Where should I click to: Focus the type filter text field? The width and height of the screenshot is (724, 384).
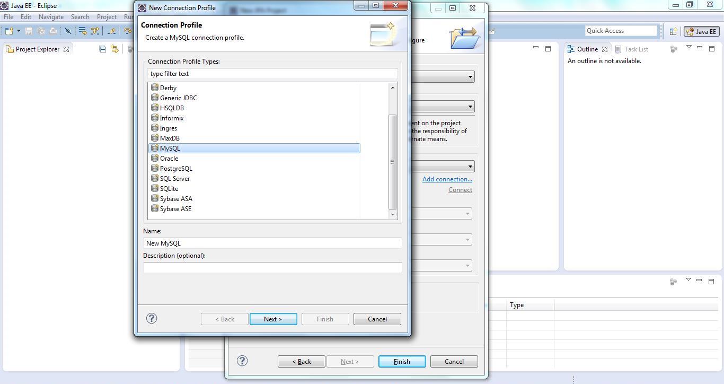[x=272, y=74]
